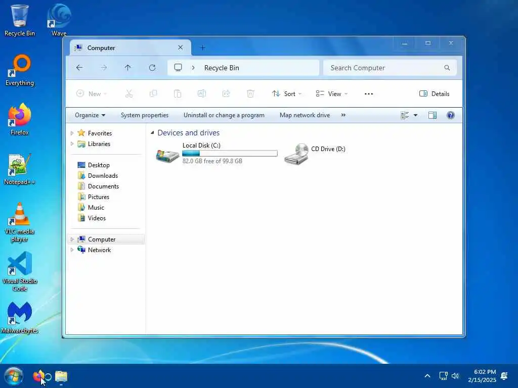Open the View dropdown
The width and height of the screenshot is (518, 388).
coord(332,93)
